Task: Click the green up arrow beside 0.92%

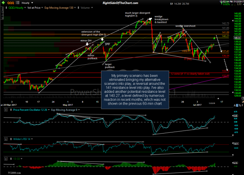Action: (222, 3)
